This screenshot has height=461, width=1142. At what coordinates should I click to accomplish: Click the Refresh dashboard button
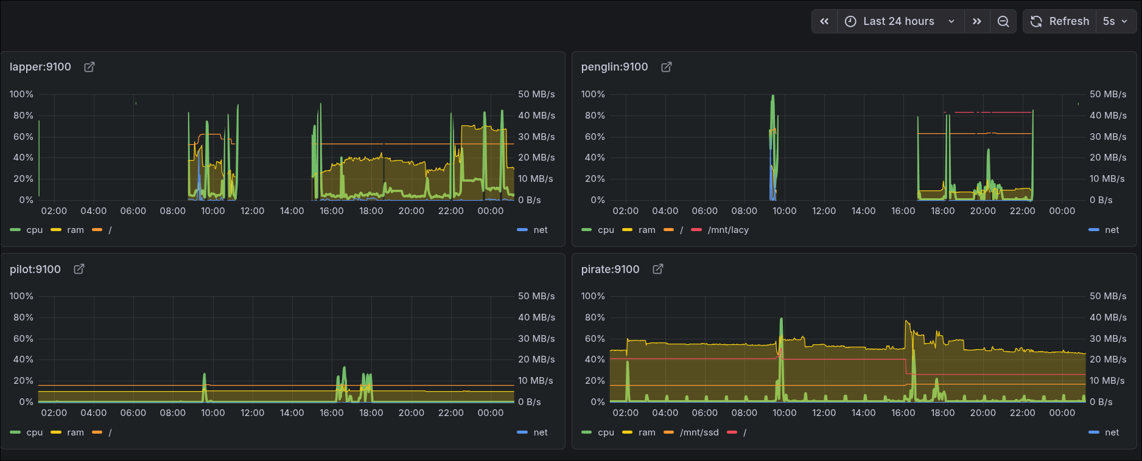[x=1060, y=21]
